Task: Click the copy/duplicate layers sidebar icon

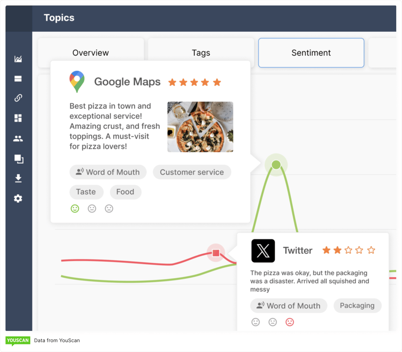Action: click(x=19, y=159)
